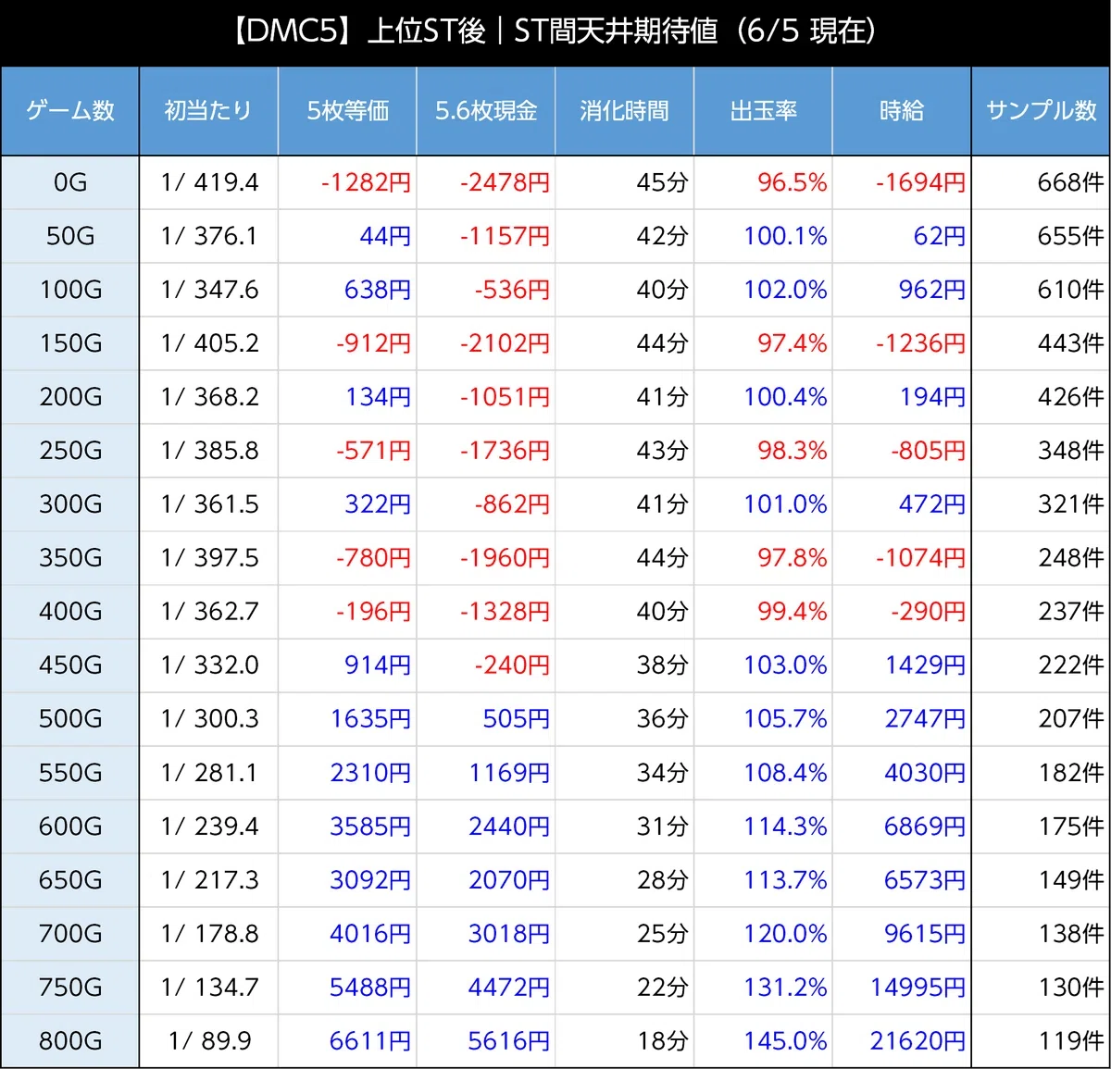Click the 96.5% payout rate cell
This screenshot has width=1111, height=1069.
(x=764, y=182)
